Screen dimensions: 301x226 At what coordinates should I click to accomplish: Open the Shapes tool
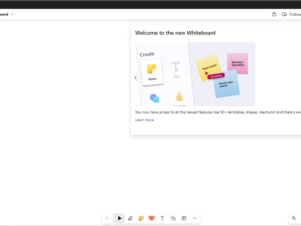173,218
